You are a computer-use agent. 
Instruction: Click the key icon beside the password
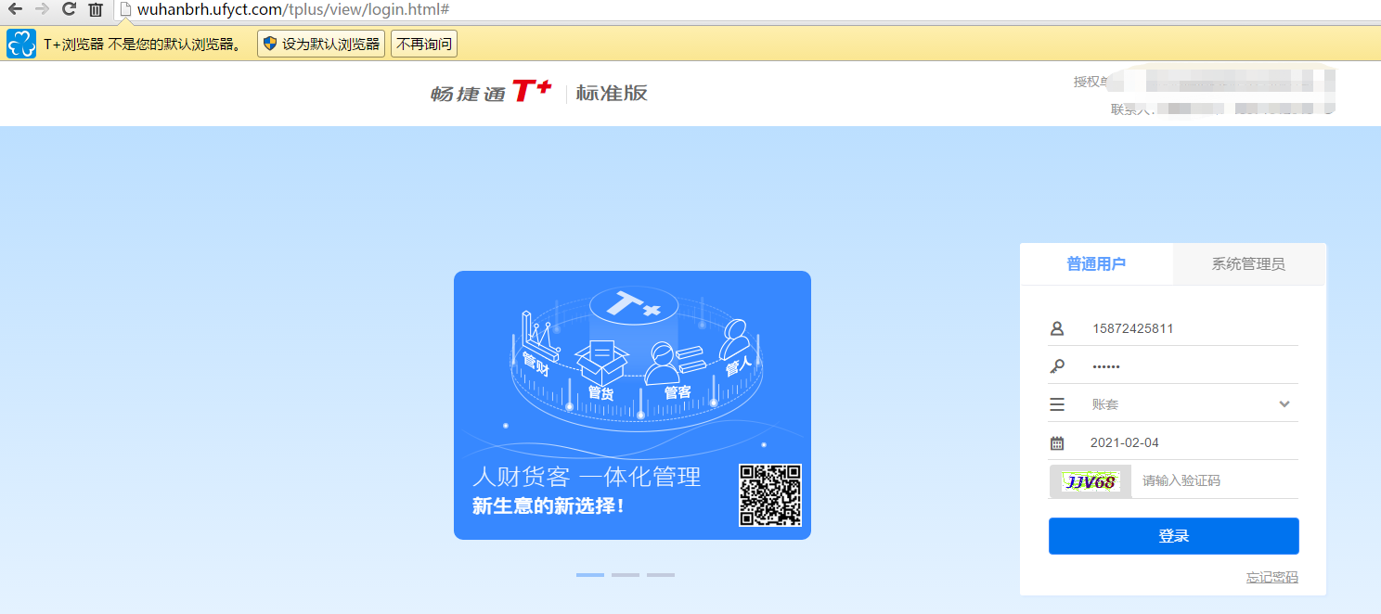[x=1057, y=366]
